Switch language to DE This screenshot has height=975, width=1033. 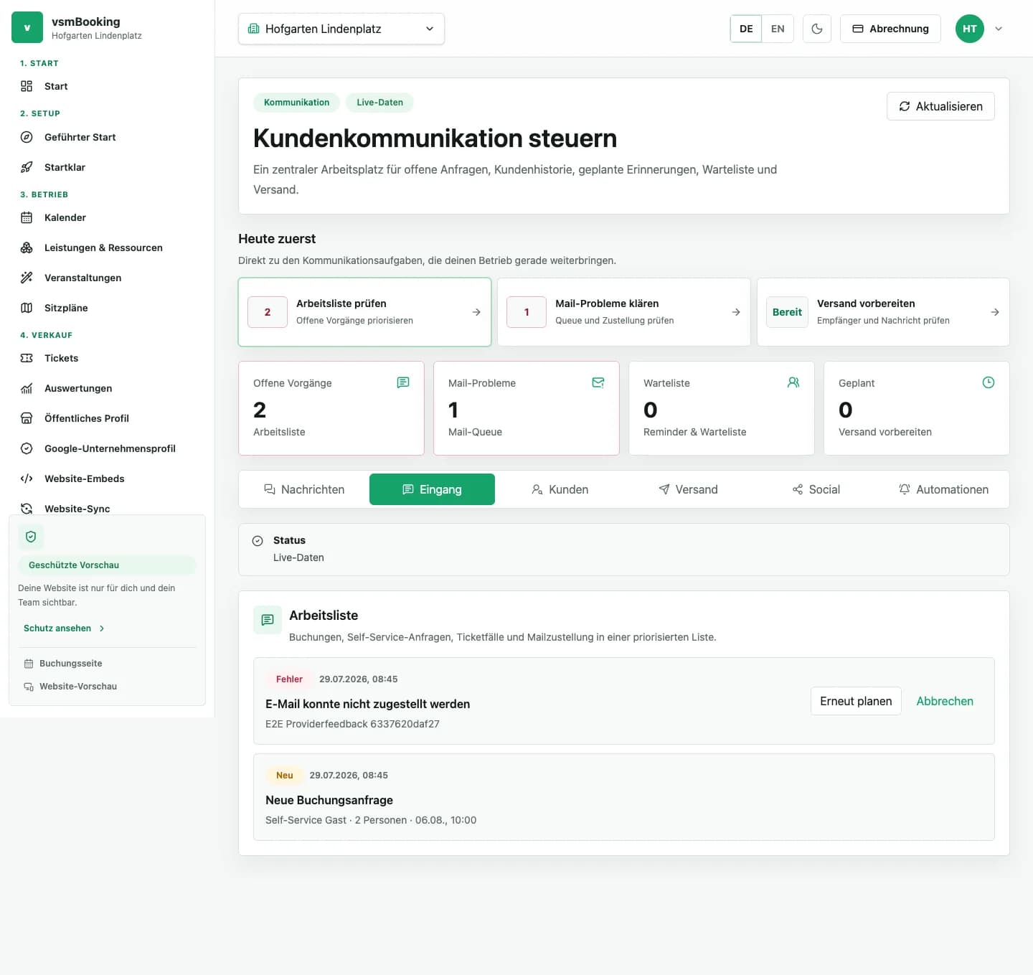pyautogui.click(x=746, y=29)
